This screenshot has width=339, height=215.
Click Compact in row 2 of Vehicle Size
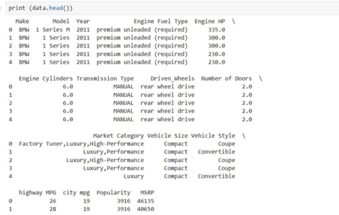tap(176, 160)
